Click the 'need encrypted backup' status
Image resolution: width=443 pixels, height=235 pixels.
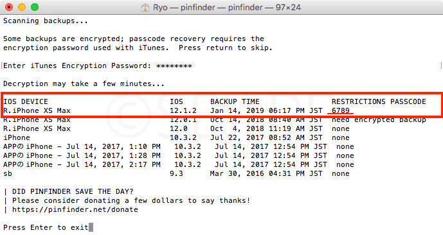(379, 119)
